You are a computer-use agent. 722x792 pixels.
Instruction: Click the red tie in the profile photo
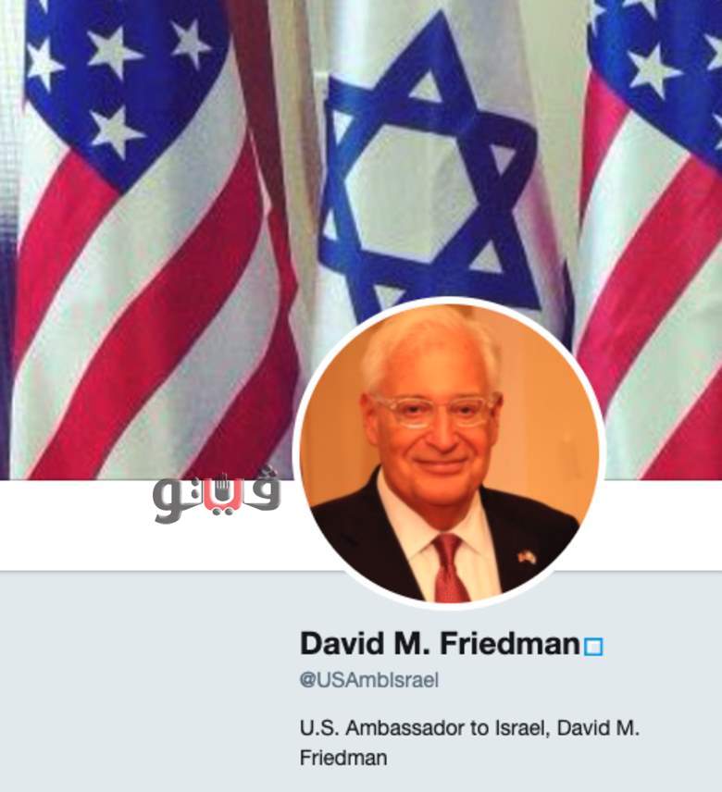pyautogui.click(x=450, y=568)
